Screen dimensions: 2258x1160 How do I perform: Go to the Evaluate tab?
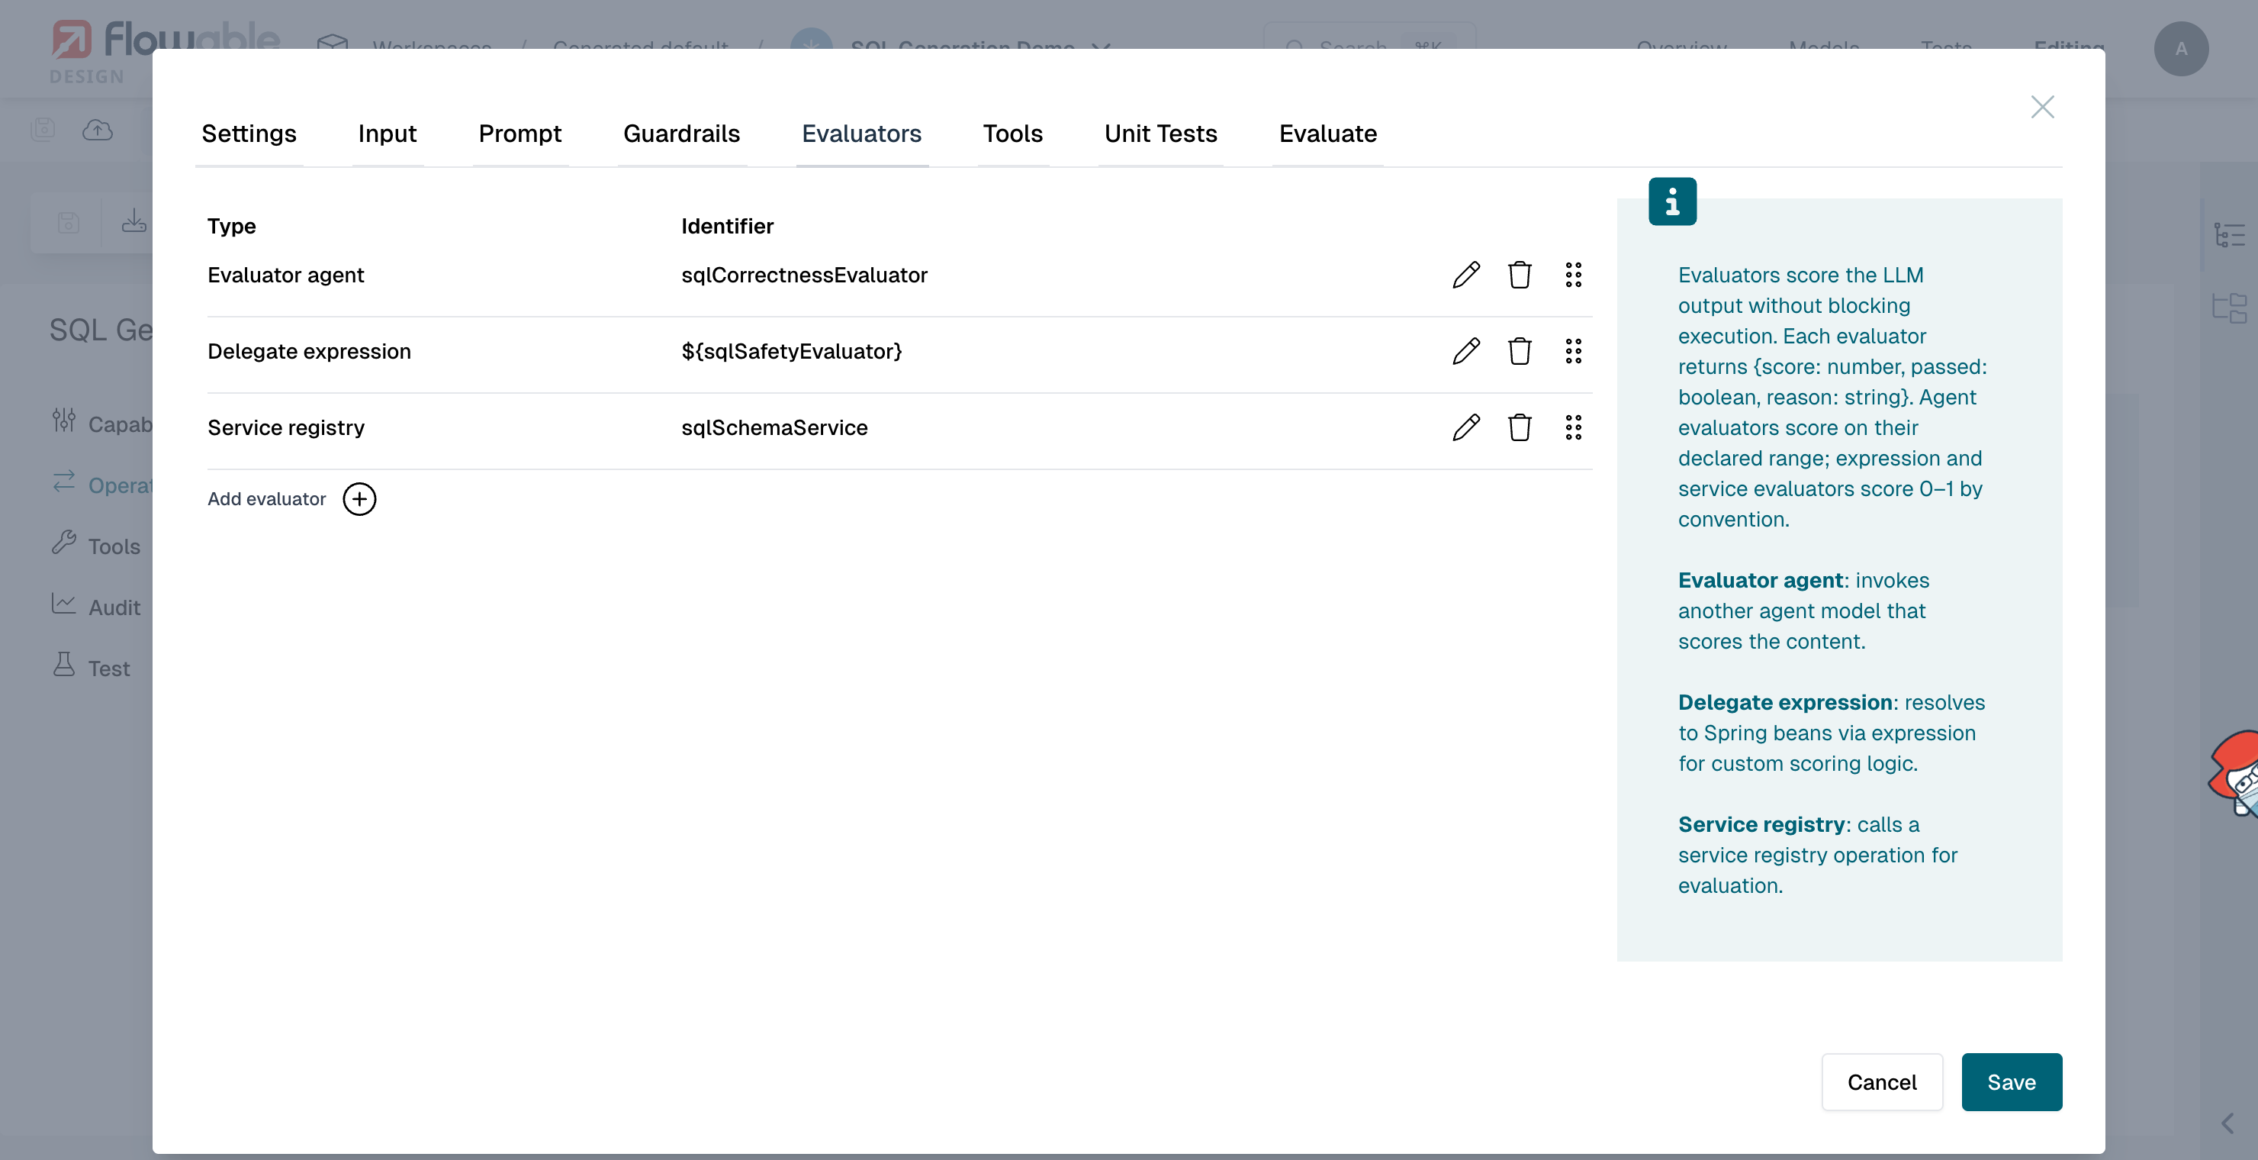click(x=1328, y=134)
